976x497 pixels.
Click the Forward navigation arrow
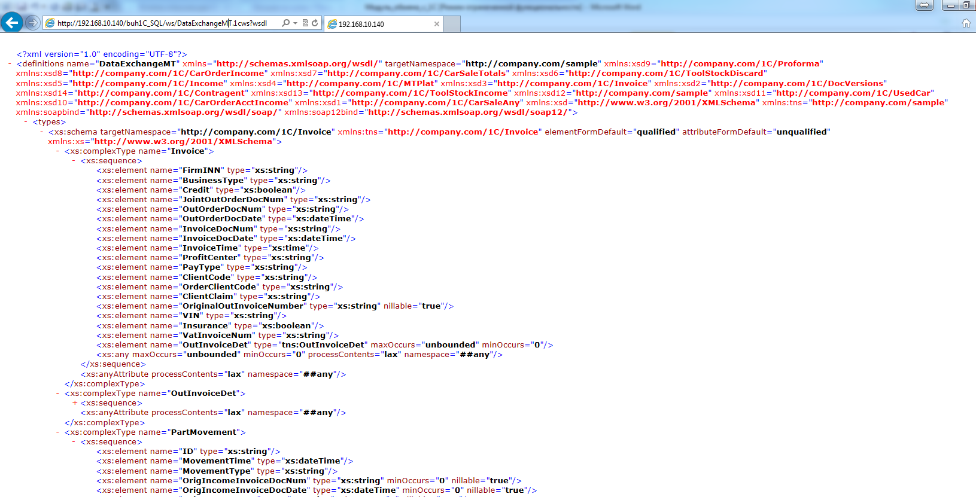tap(33, 23)
